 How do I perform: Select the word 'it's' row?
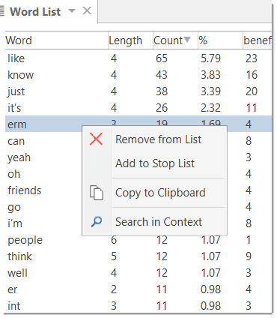138,108
